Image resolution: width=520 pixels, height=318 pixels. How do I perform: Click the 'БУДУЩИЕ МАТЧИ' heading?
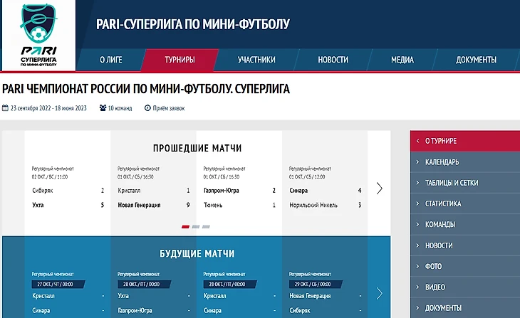pos(197,254)
